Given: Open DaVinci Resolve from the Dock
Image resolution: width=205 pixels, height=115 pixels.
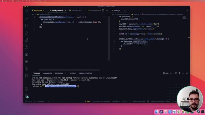Looking at the screenshot, I should tap(199, 112).
